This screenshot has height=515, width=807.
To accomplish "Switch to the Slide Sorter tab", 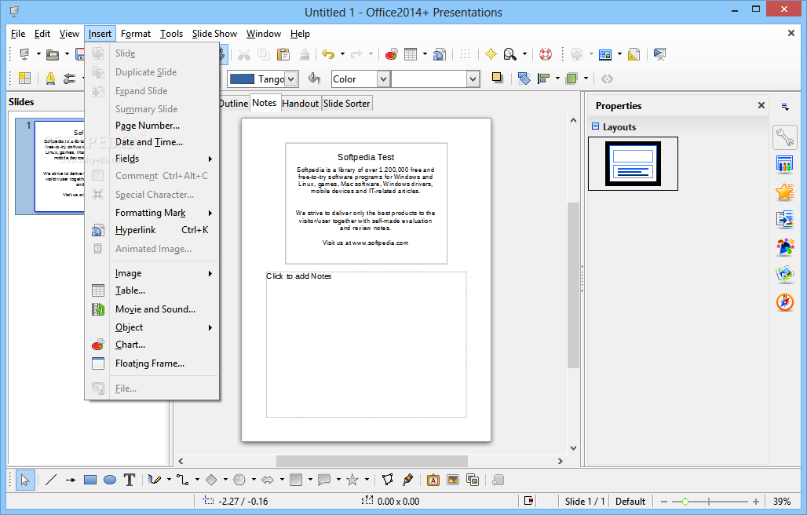I will (x=347, y=104).
